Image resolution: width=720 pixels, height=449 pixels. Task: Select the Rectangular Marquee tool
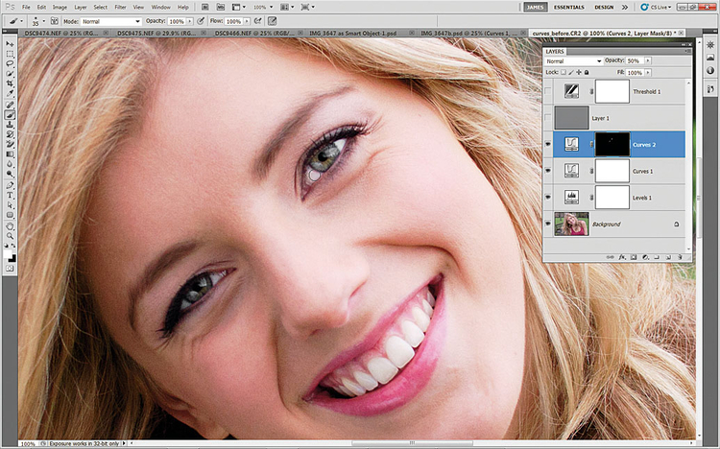[x=10, y=54]
